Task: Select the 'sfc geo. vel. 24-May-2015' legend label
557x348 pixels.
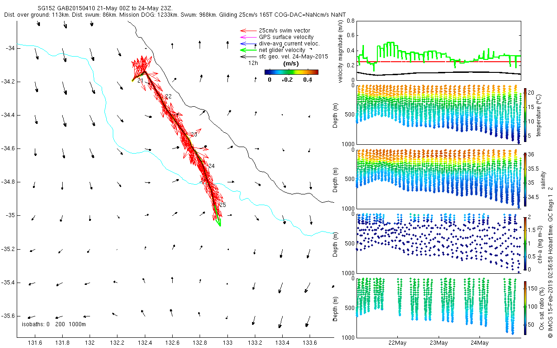Action: (x=294, y=57)
